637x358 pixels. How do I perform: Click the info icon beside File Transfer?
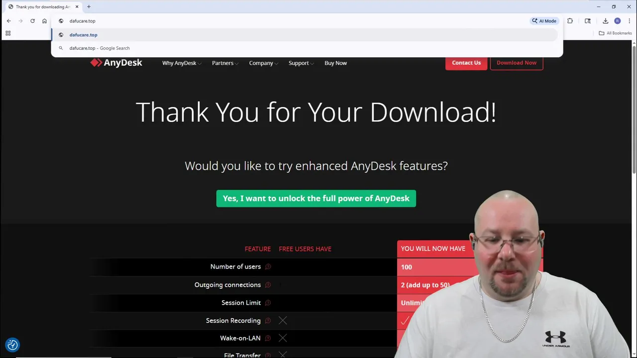pos(268,355)
